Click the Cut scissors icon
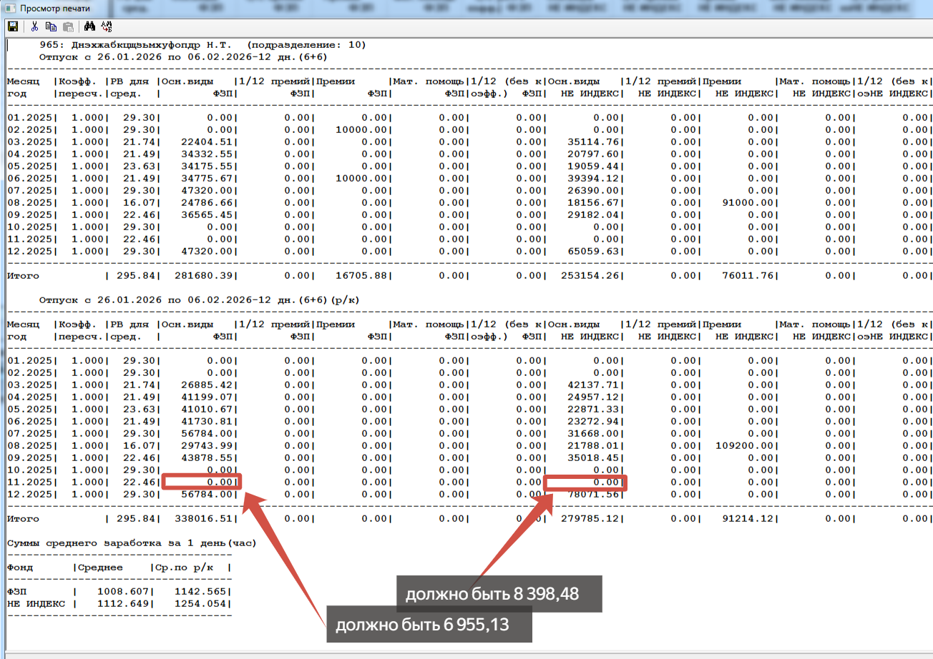 34,27
